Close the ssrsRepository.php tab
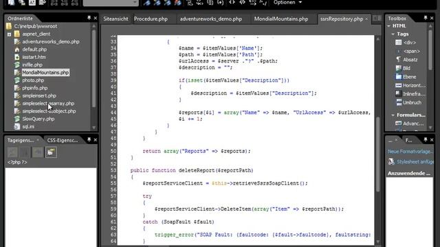This screenshot has width=440, height=247. tap(366, 19)
